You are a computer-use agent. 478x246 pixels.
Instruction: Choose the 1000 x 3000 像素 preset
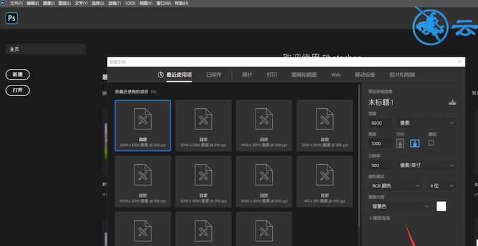(264, 125)
